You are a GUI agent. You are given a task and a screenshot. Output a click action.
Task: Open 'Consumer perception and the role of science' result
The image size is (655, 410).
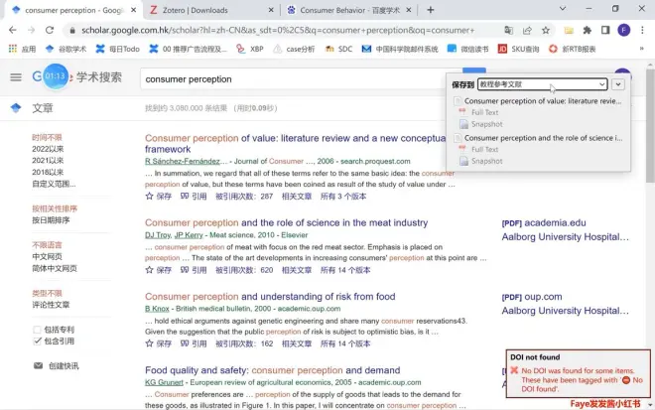pos(286,222)
